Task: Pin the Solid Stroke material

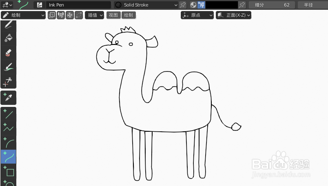Action: 183,5
